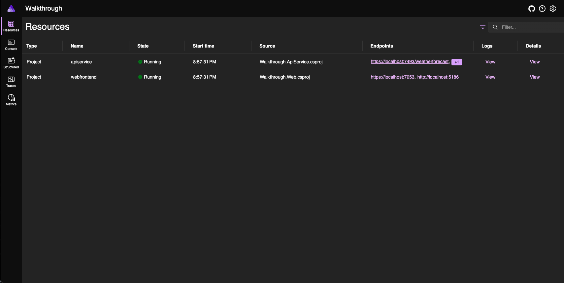Select the webfrontend name cell
Viewport: 564px width, 283px height.
(x=84, y=77)
